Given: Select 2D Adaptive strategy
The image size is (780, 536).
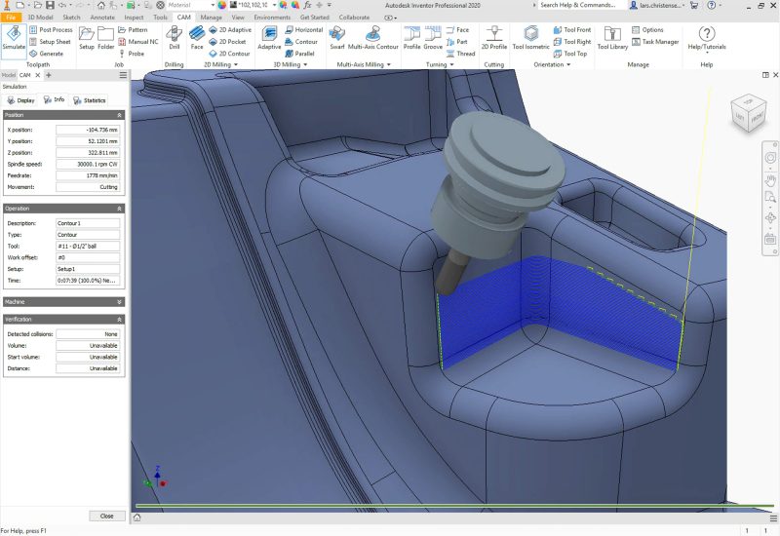Looking at the screenshot, I should (x=230, y=30).
